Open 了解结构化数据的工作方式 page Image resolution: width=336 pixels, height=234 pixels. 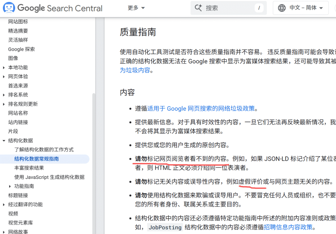coord(44,150)
